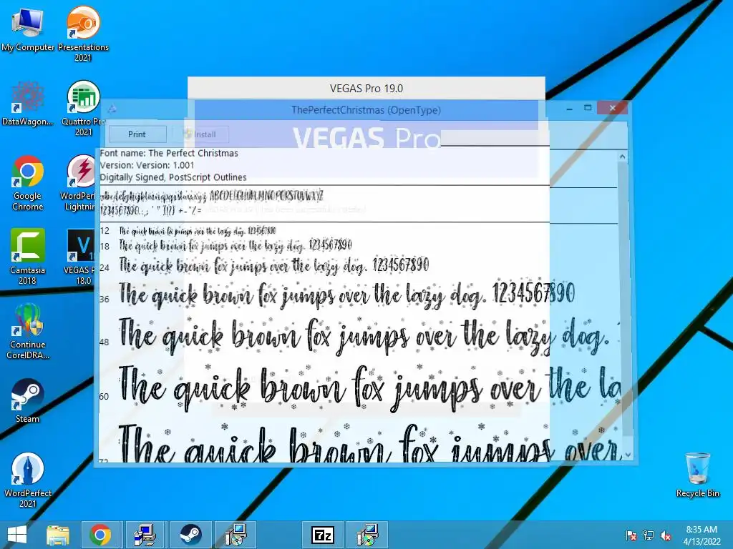The image size is (733, 549).
Task: Open the 7-Zip taskbar button
Action: (x=323, y=535)
